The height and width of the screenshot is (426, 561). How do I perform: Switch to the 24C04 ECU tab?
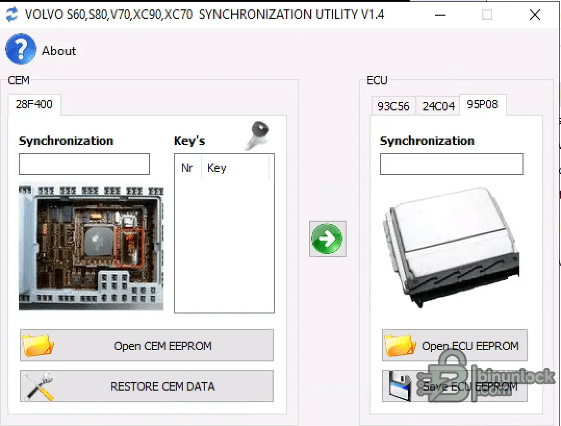pos(438,106)
